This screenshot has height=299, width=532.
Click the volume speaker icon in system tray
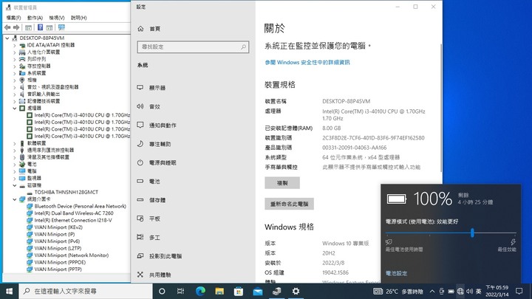click(470, 291)
